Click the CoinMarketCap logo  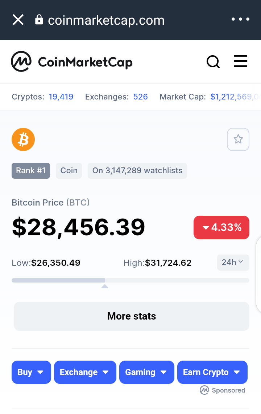tap(72, 62)
